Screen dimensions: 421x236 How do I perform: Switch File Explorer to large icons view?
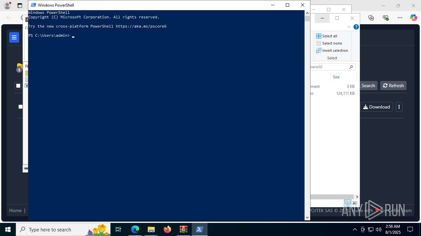click(x=355, y=203)
